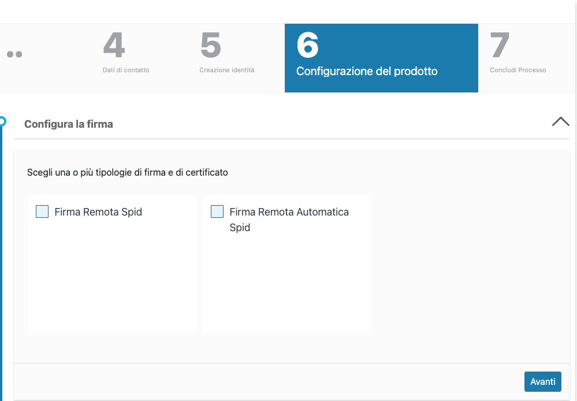The width and height of the screenshot is (577, 401).
Task: Select the active Configurazione del prodotto step
Action: pyautogui.click(x=367, y=72)
